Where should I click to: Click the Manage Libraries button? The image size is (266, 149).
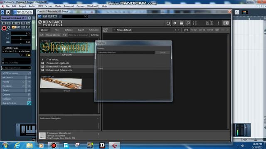click(x=53, y=35)
